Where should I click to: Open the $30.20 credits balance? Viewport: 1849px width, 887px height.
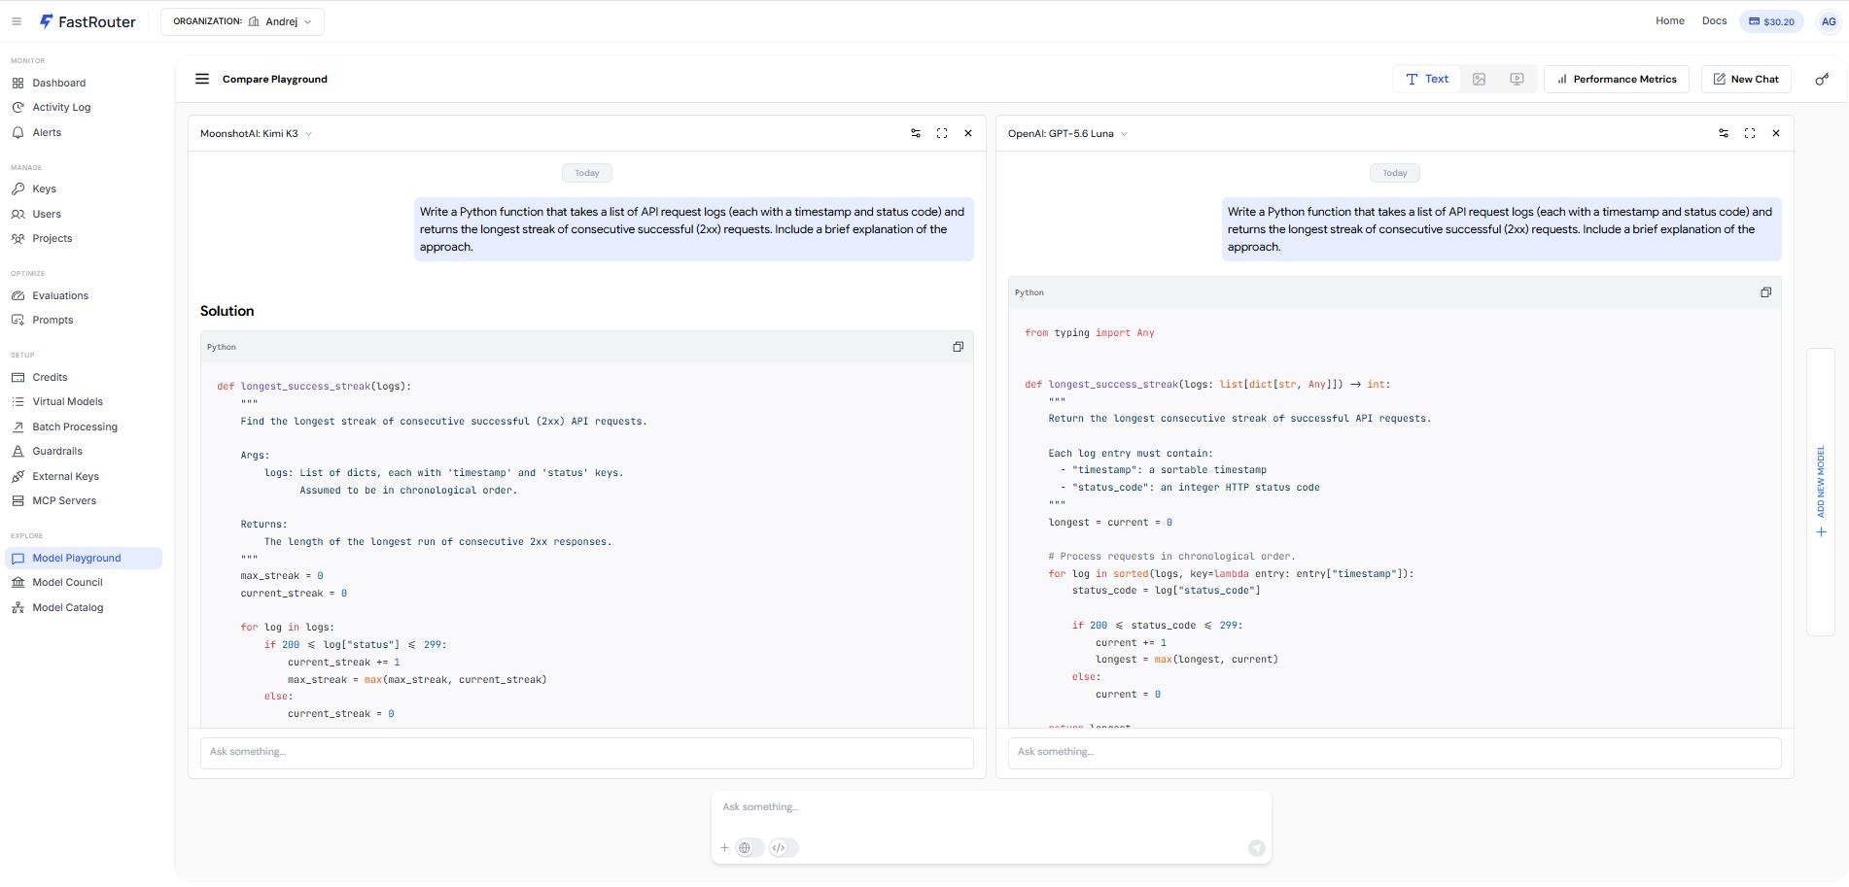(1772, 21)
